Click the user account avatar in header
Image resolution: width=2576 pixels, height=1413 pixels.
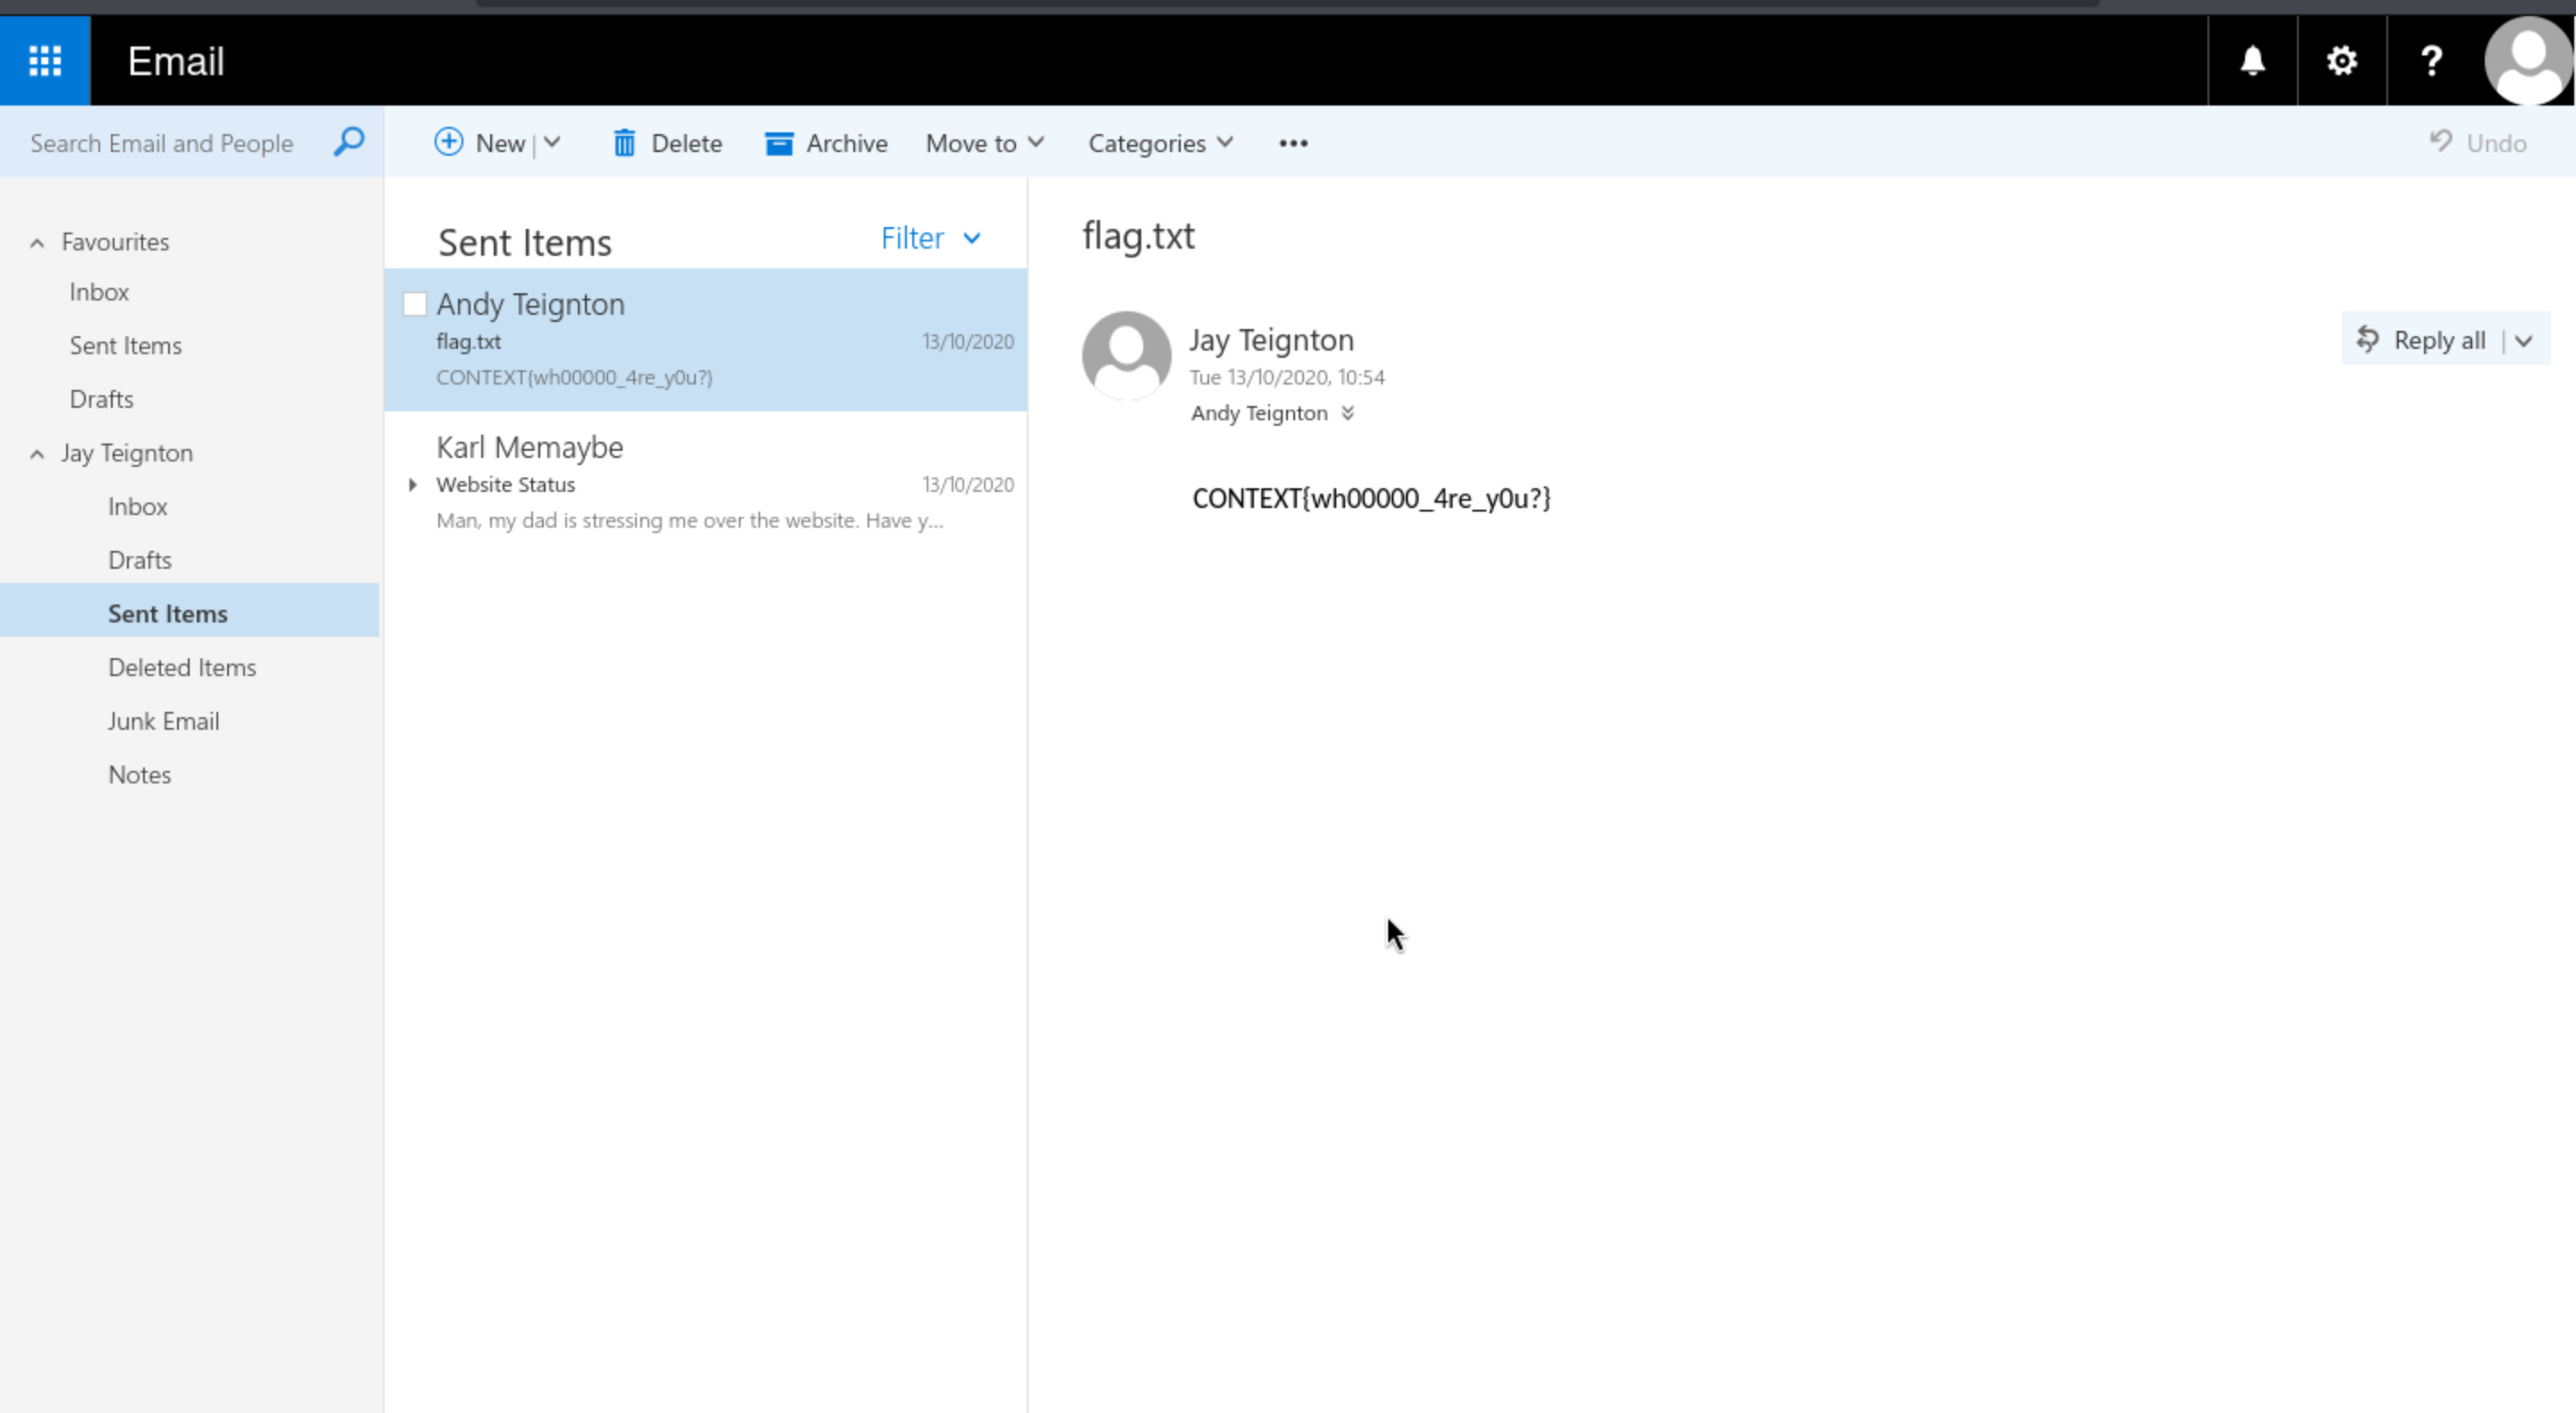[2528, 61]
